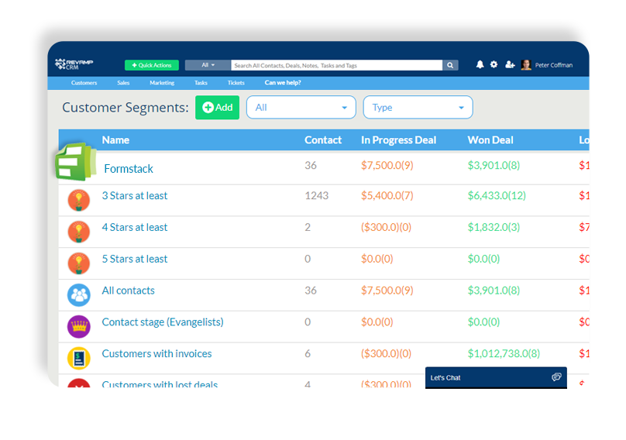Expand the All search scope dropdown
Viewport: 626px width, 440px height.
[x=208, y=65]
